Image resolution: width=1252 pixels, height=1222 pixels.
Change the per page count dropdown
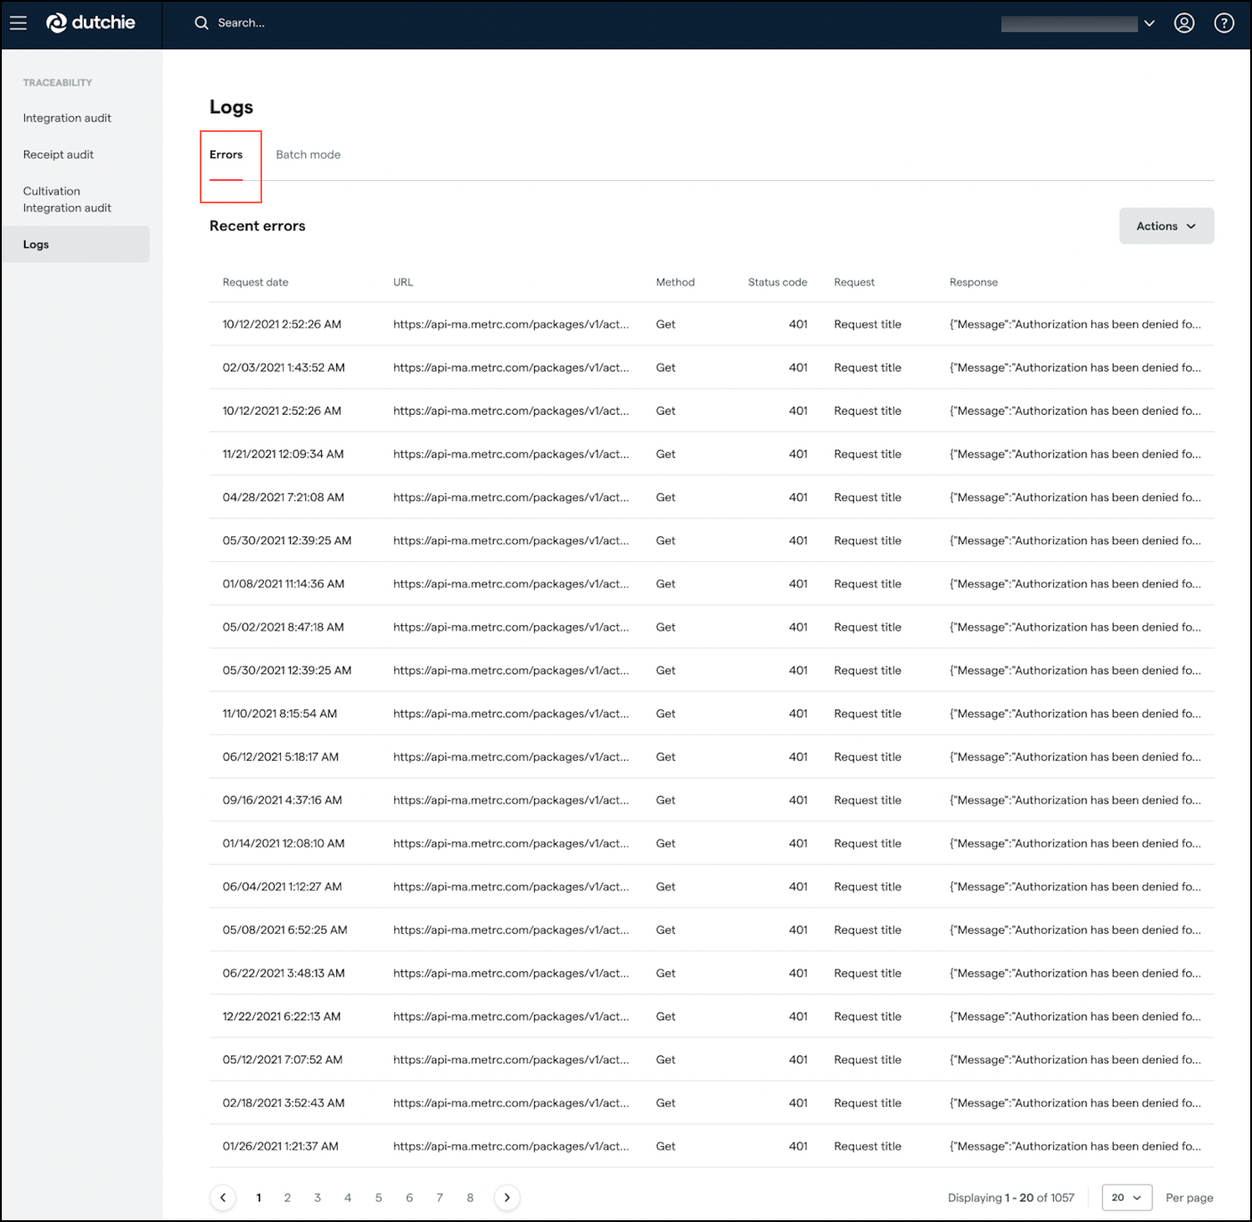coord(1126,1197)
